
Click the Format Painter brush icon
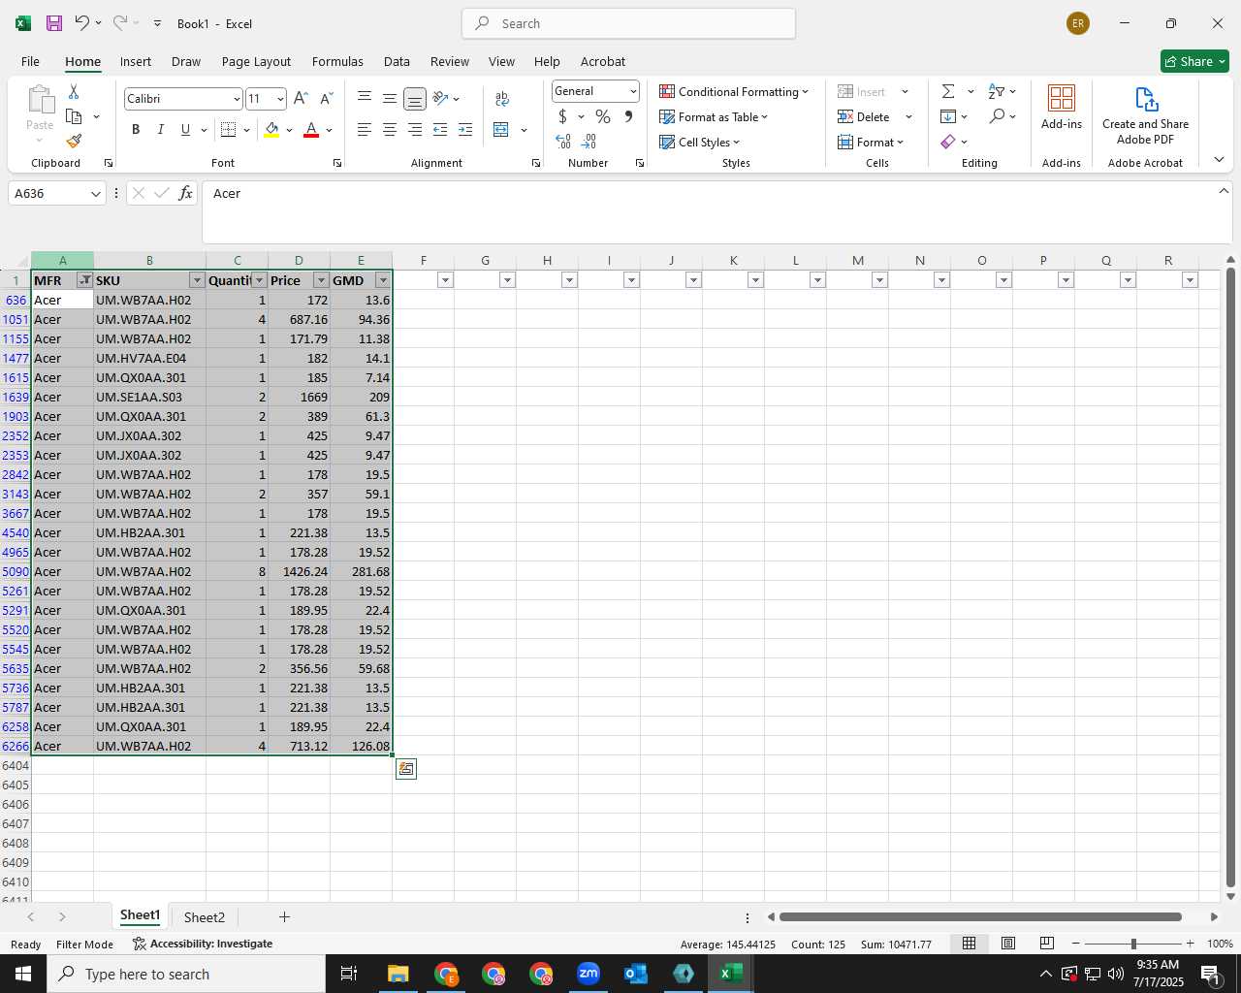tap(74, 142)
